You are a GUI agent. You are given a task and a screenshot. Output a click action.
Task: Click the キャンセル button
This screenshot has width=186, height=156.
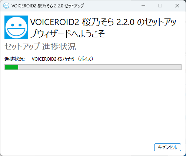tap(167, 147)
